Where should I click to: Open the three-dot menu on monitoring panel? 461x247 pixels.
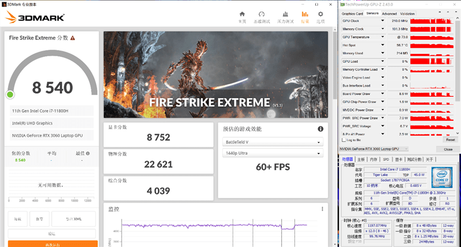[322, 209]
